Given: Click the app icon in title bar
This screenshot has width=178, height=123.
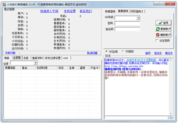Looking at the screenshot, I should pos(4,4).
